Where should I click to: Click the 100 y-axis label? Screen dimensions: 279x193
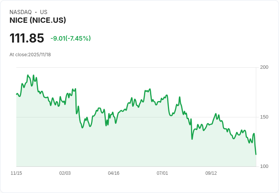point(264,166)
